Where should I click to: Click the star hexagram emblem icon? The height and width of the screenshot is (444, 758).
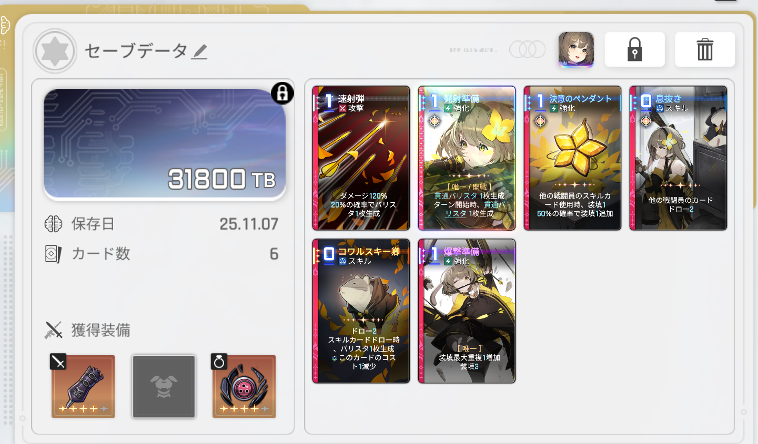(x=55, y=51)
